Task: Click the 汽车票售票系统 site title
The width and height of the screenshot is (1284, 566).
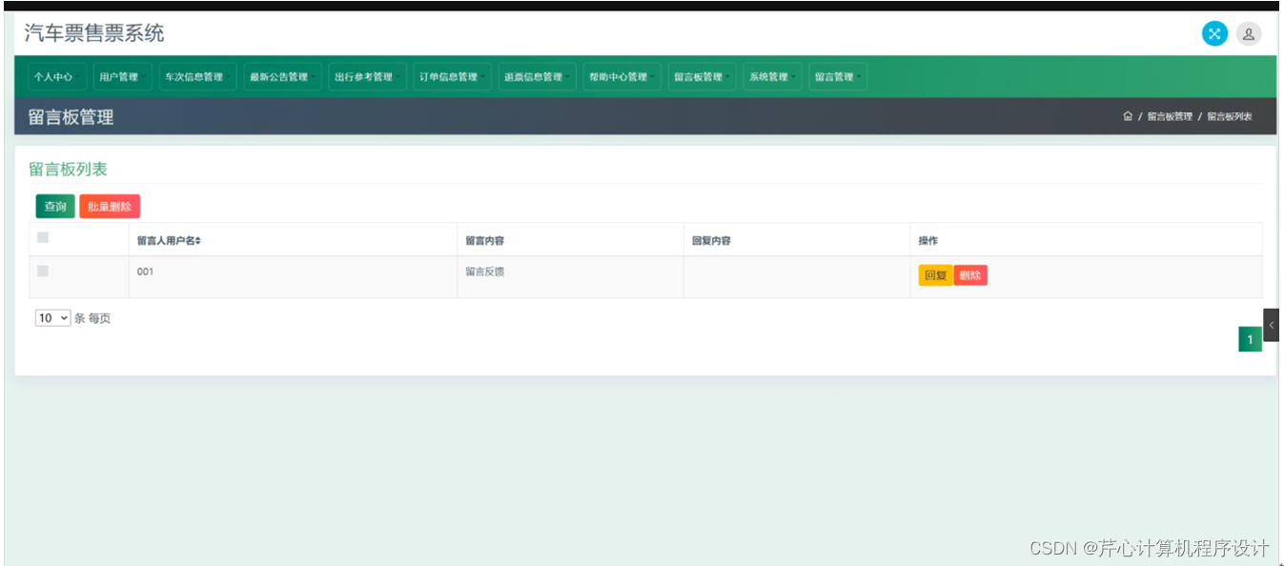Action: [94, 33]
